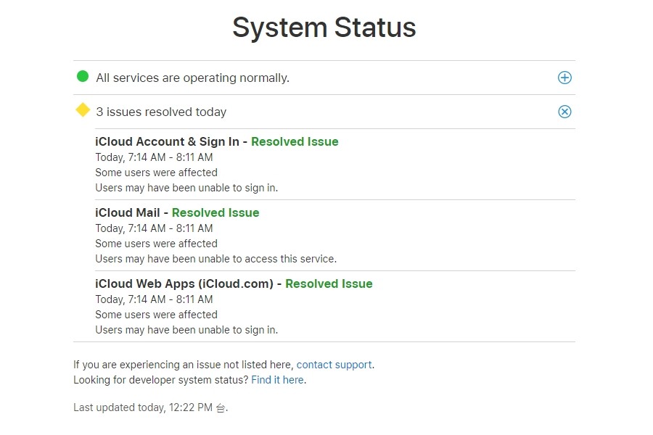Expand the all services plus icon
The image size is (653, 435).
pyautogui.click(x=564, y=78)
